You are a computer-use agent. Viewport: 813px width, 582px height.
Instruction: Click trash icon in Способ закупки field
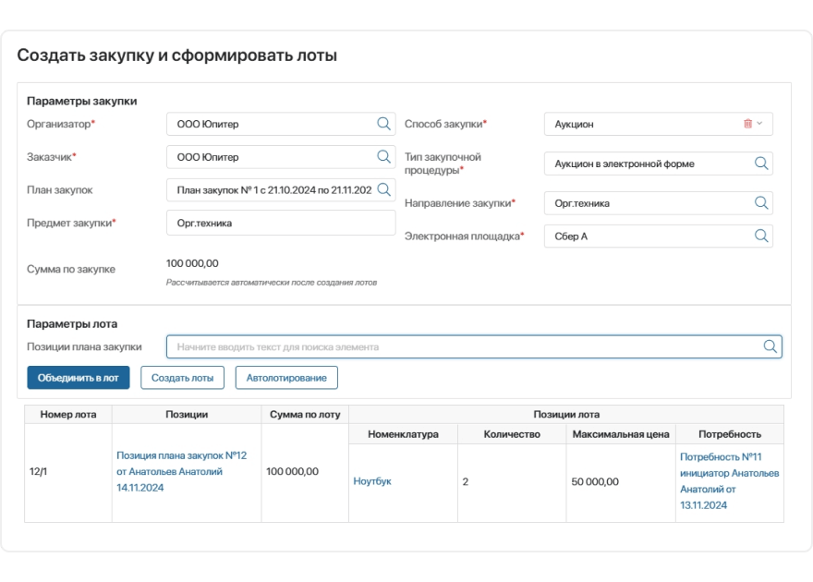click(x=747, y=124)
